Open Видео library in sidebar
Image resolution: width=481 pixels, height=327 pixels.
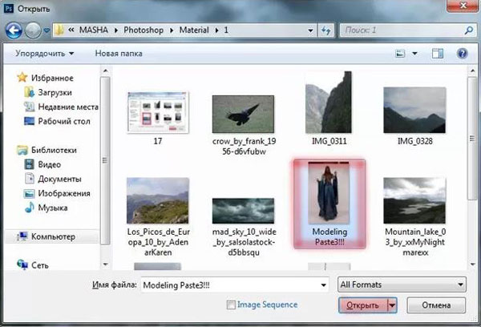(50, 164)
